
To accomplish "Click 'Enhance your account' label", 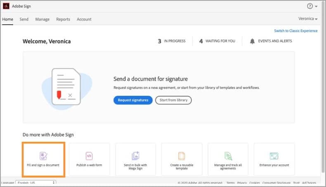I will click(274, 165).
